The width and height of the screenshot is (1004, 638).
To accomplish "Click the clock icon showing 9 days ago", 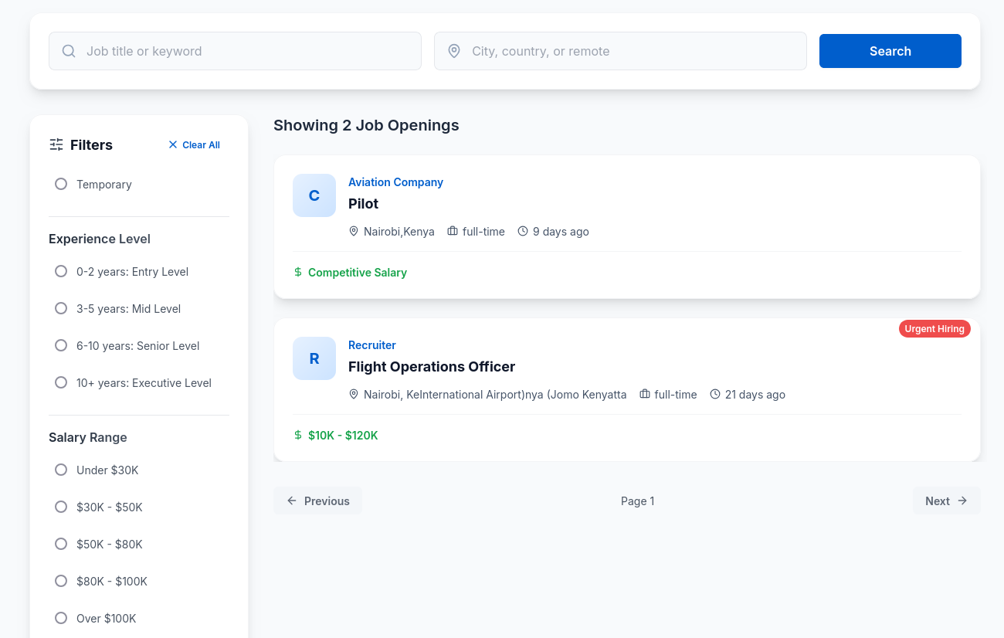I will pos(524,231).
